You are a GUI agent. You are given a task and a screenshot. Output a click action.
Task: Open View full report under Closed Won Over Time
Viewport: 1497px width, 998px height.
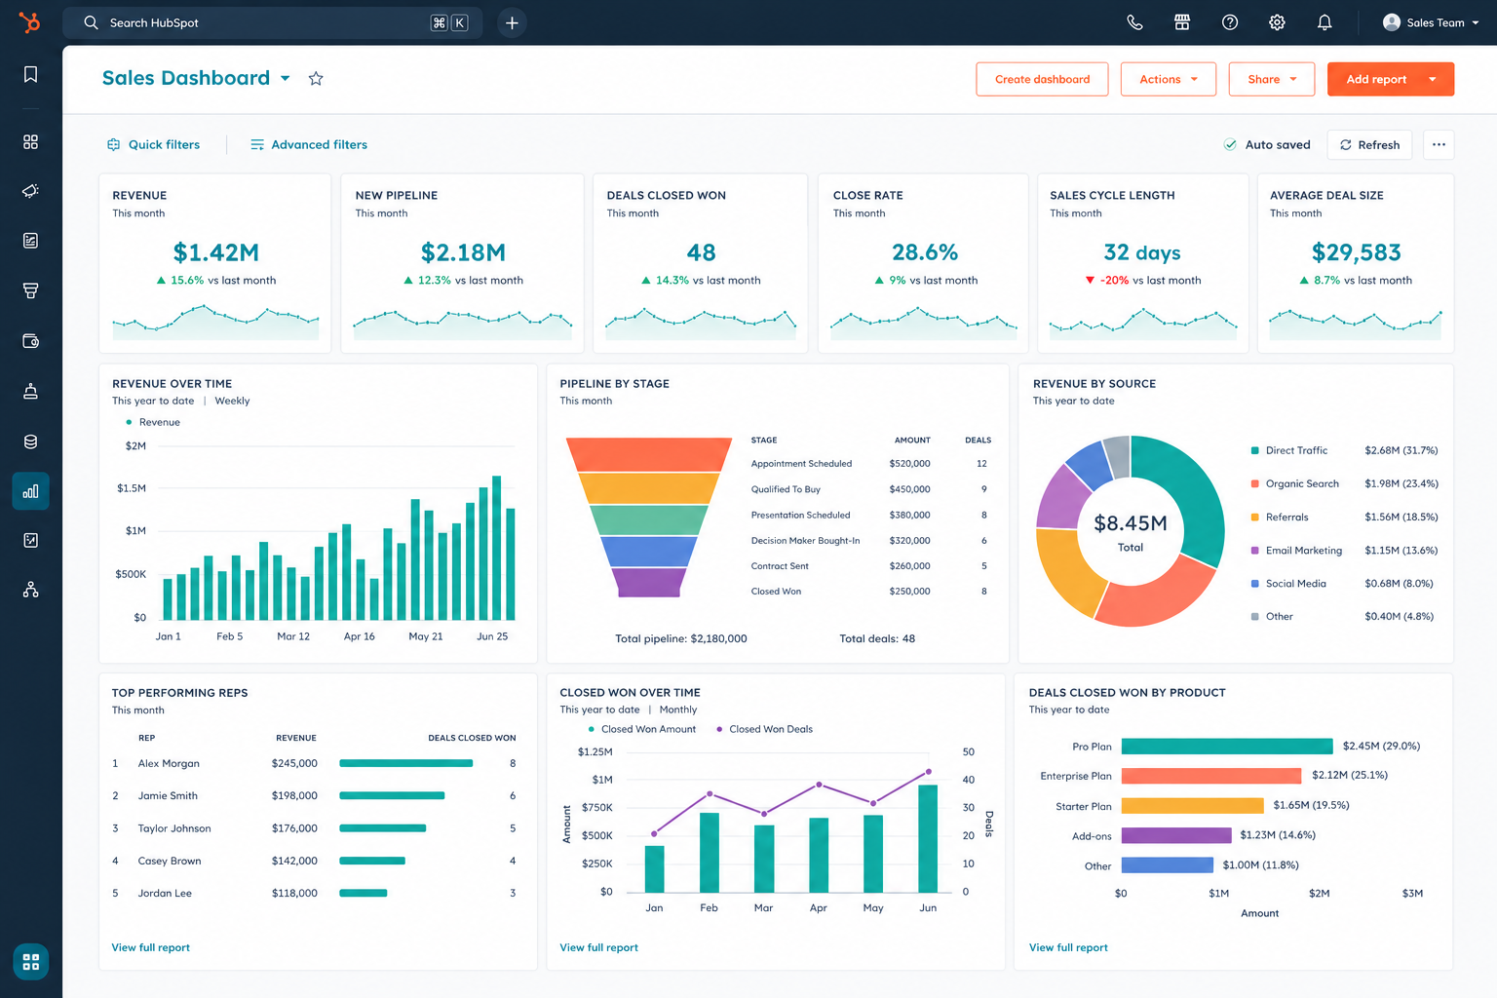click(x=598, y=947)
